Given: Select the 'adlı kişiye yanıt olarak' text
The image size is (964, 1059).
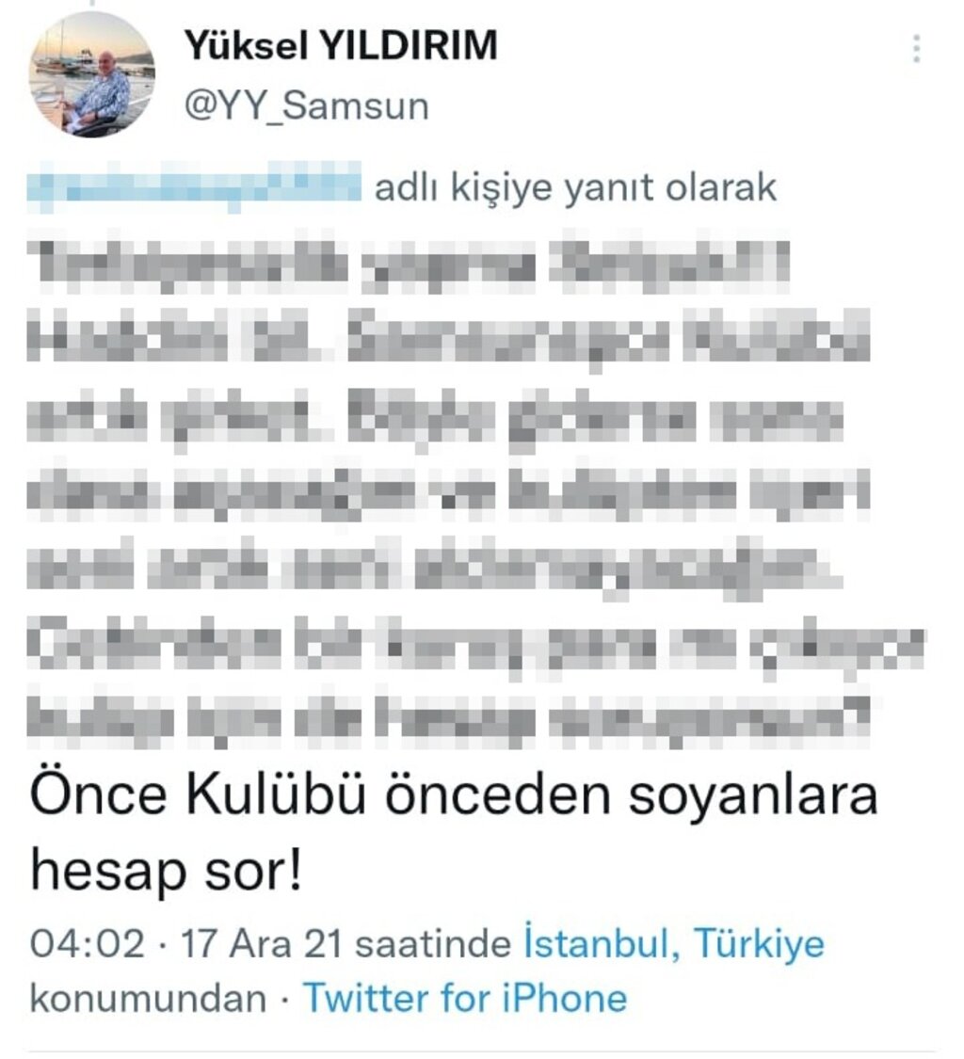Looking at the screenshot, I should (x=575, y=187).
